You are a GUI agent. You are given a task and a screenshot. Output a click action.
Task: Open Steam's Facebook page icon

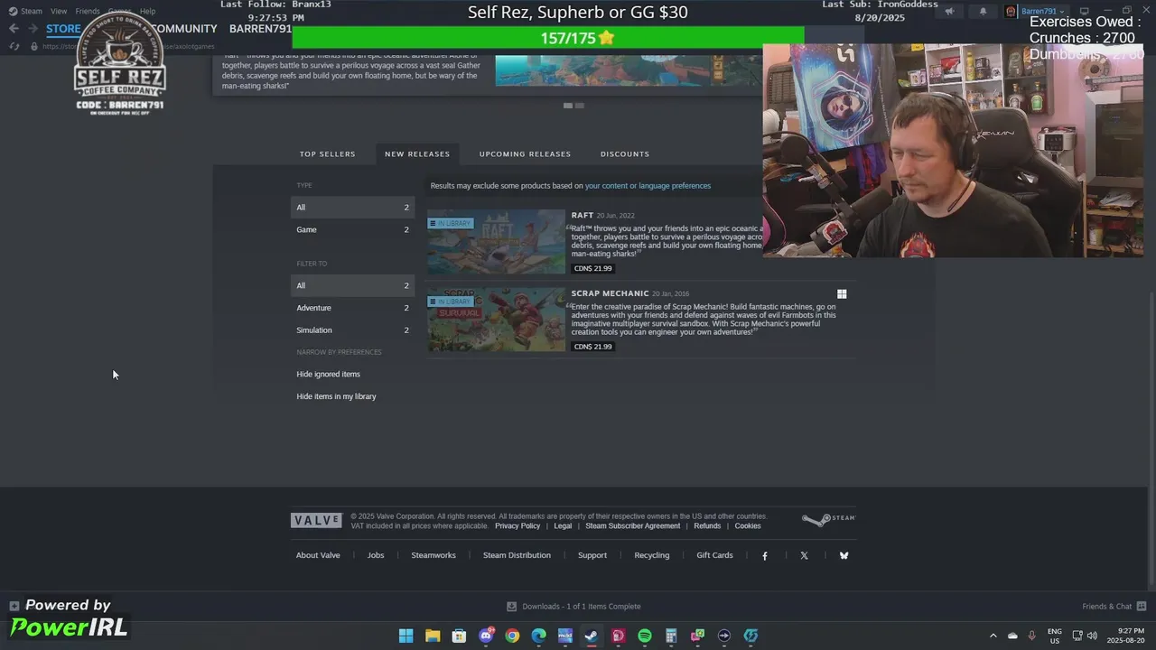point(765,556)
